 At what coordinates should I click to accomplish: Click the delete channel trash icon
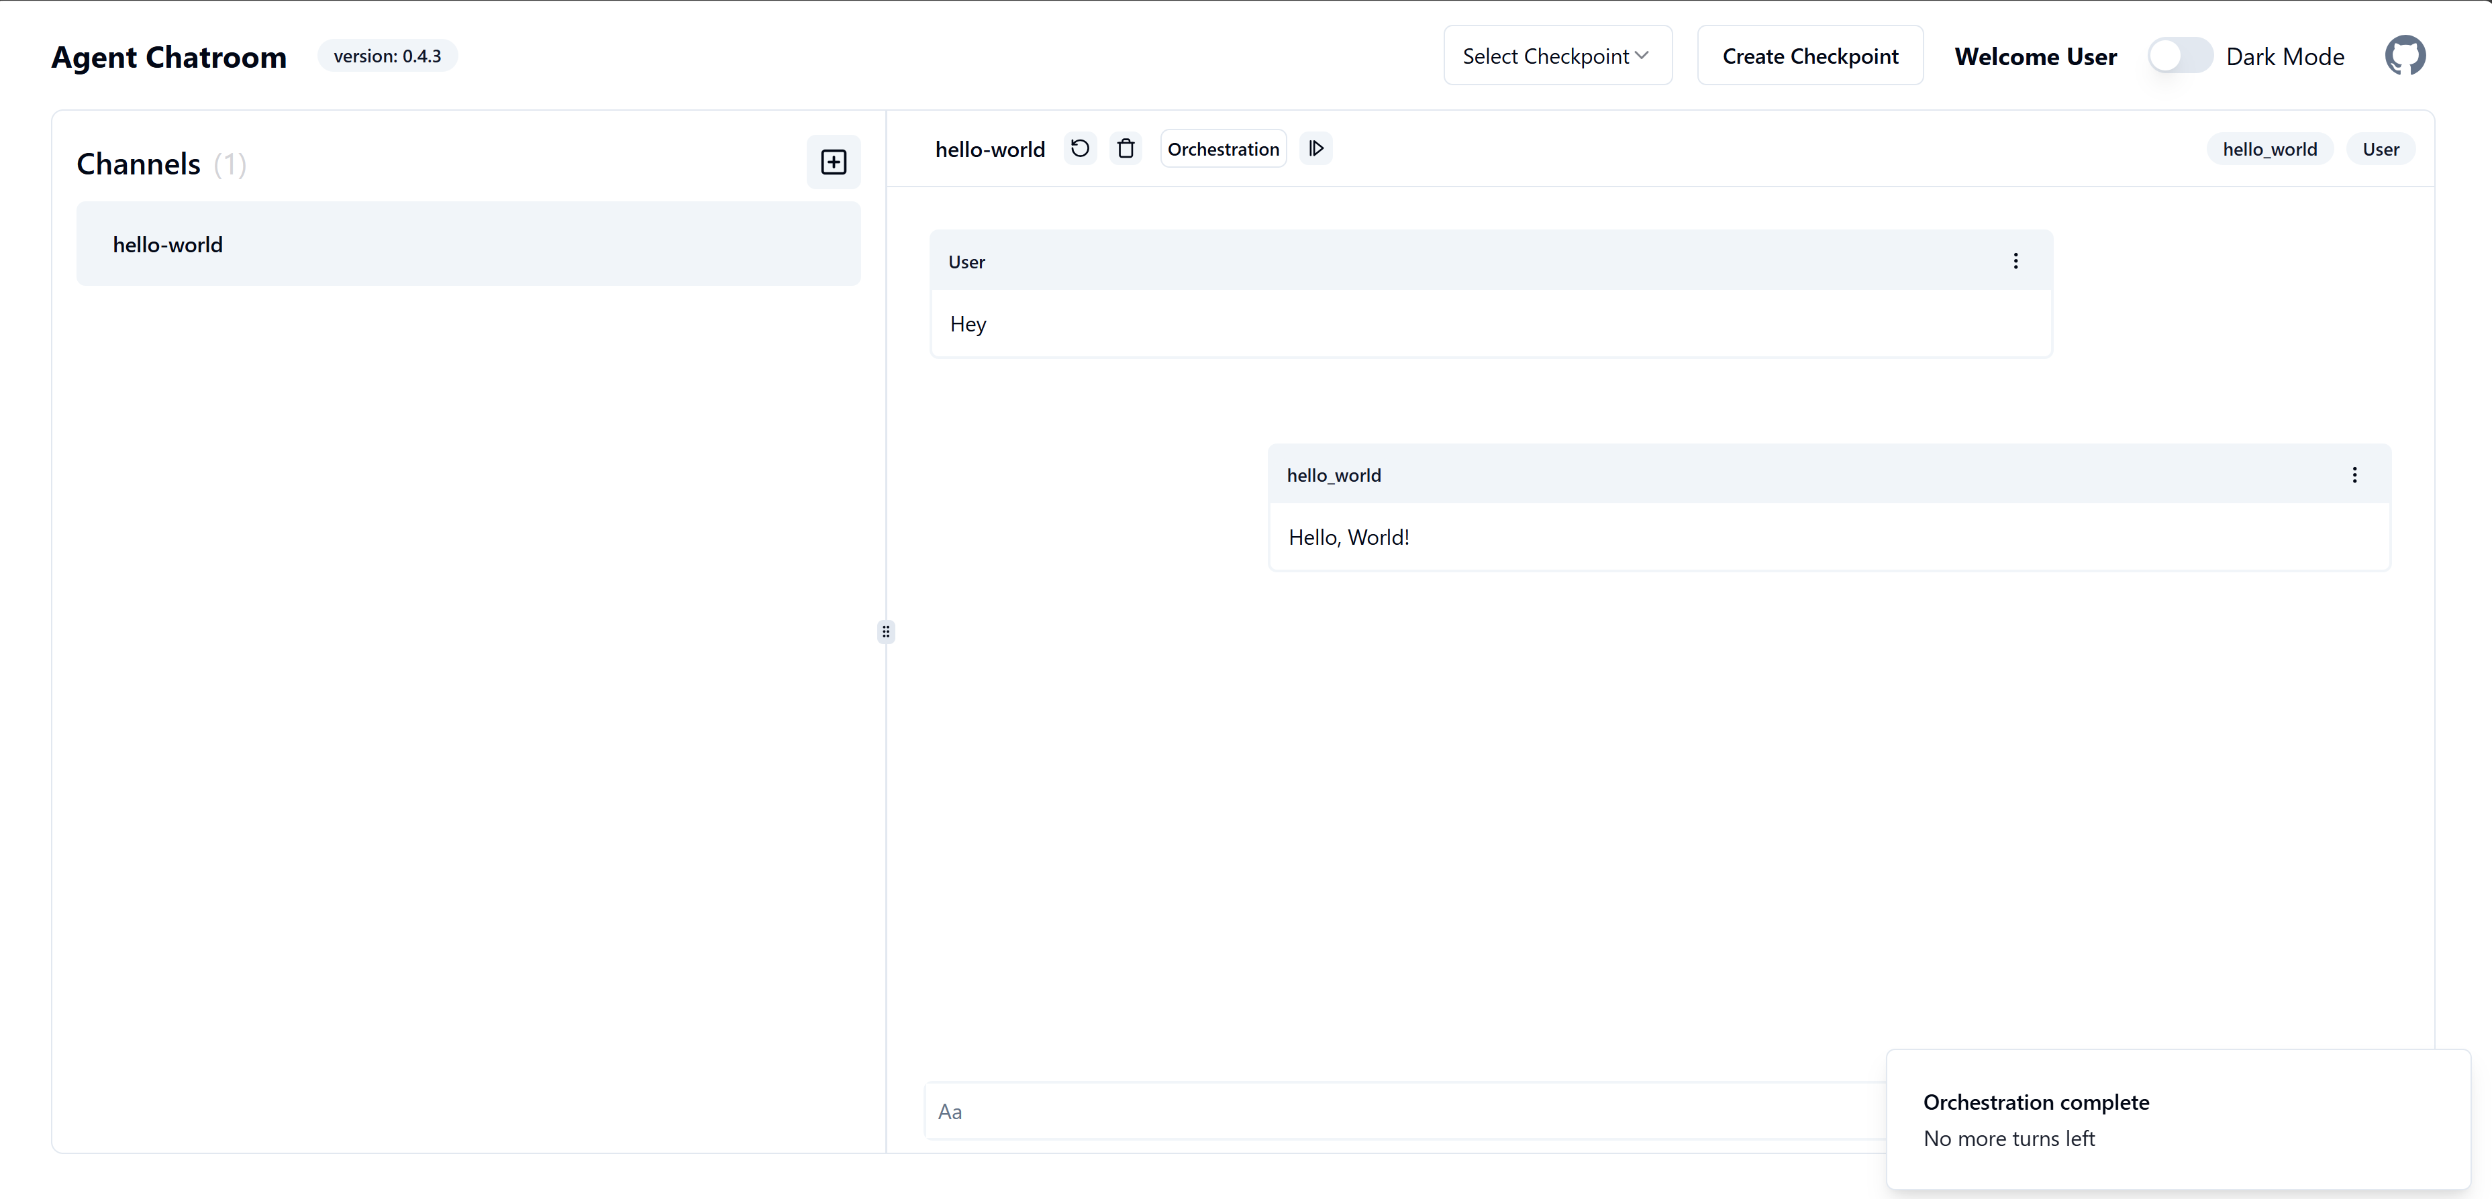[x=1125, y=149]
